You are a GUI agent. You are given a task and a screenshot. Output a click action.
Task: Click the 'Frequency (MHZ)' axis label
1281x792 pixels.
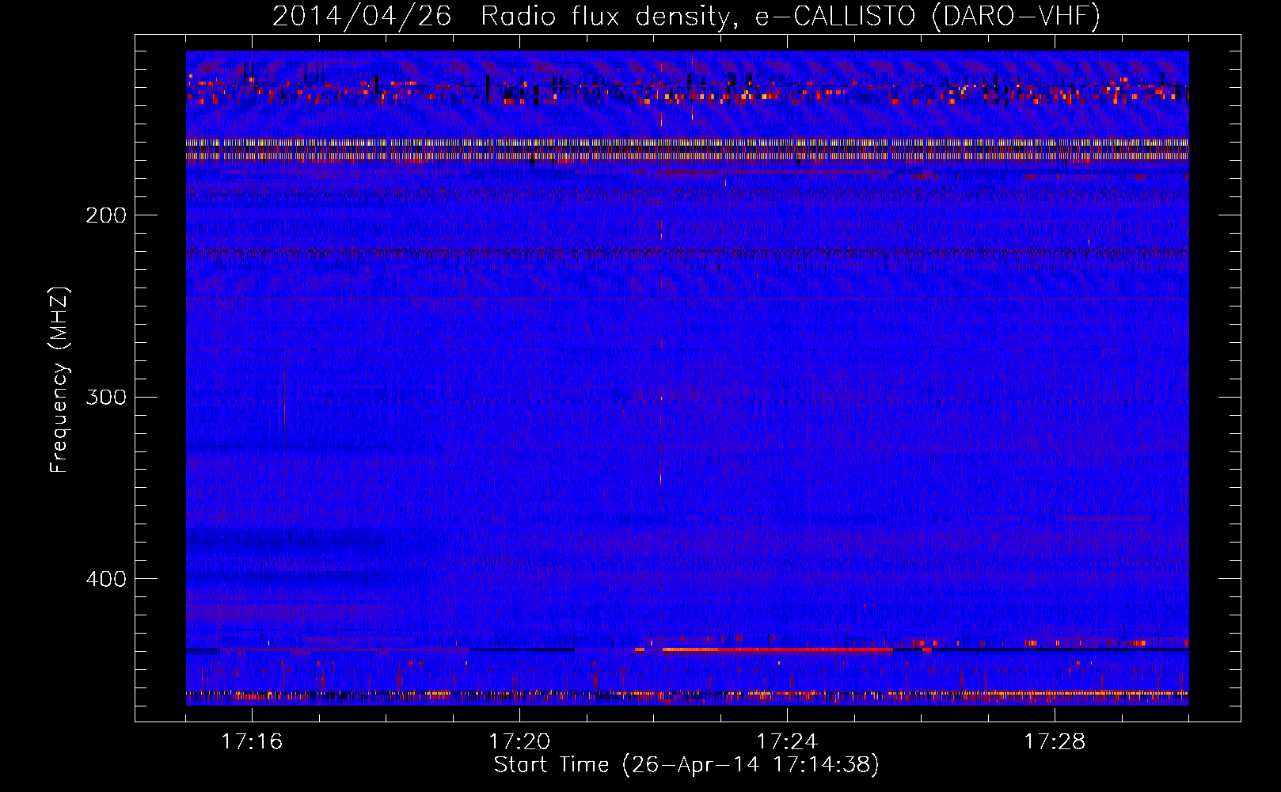[59, 380]
